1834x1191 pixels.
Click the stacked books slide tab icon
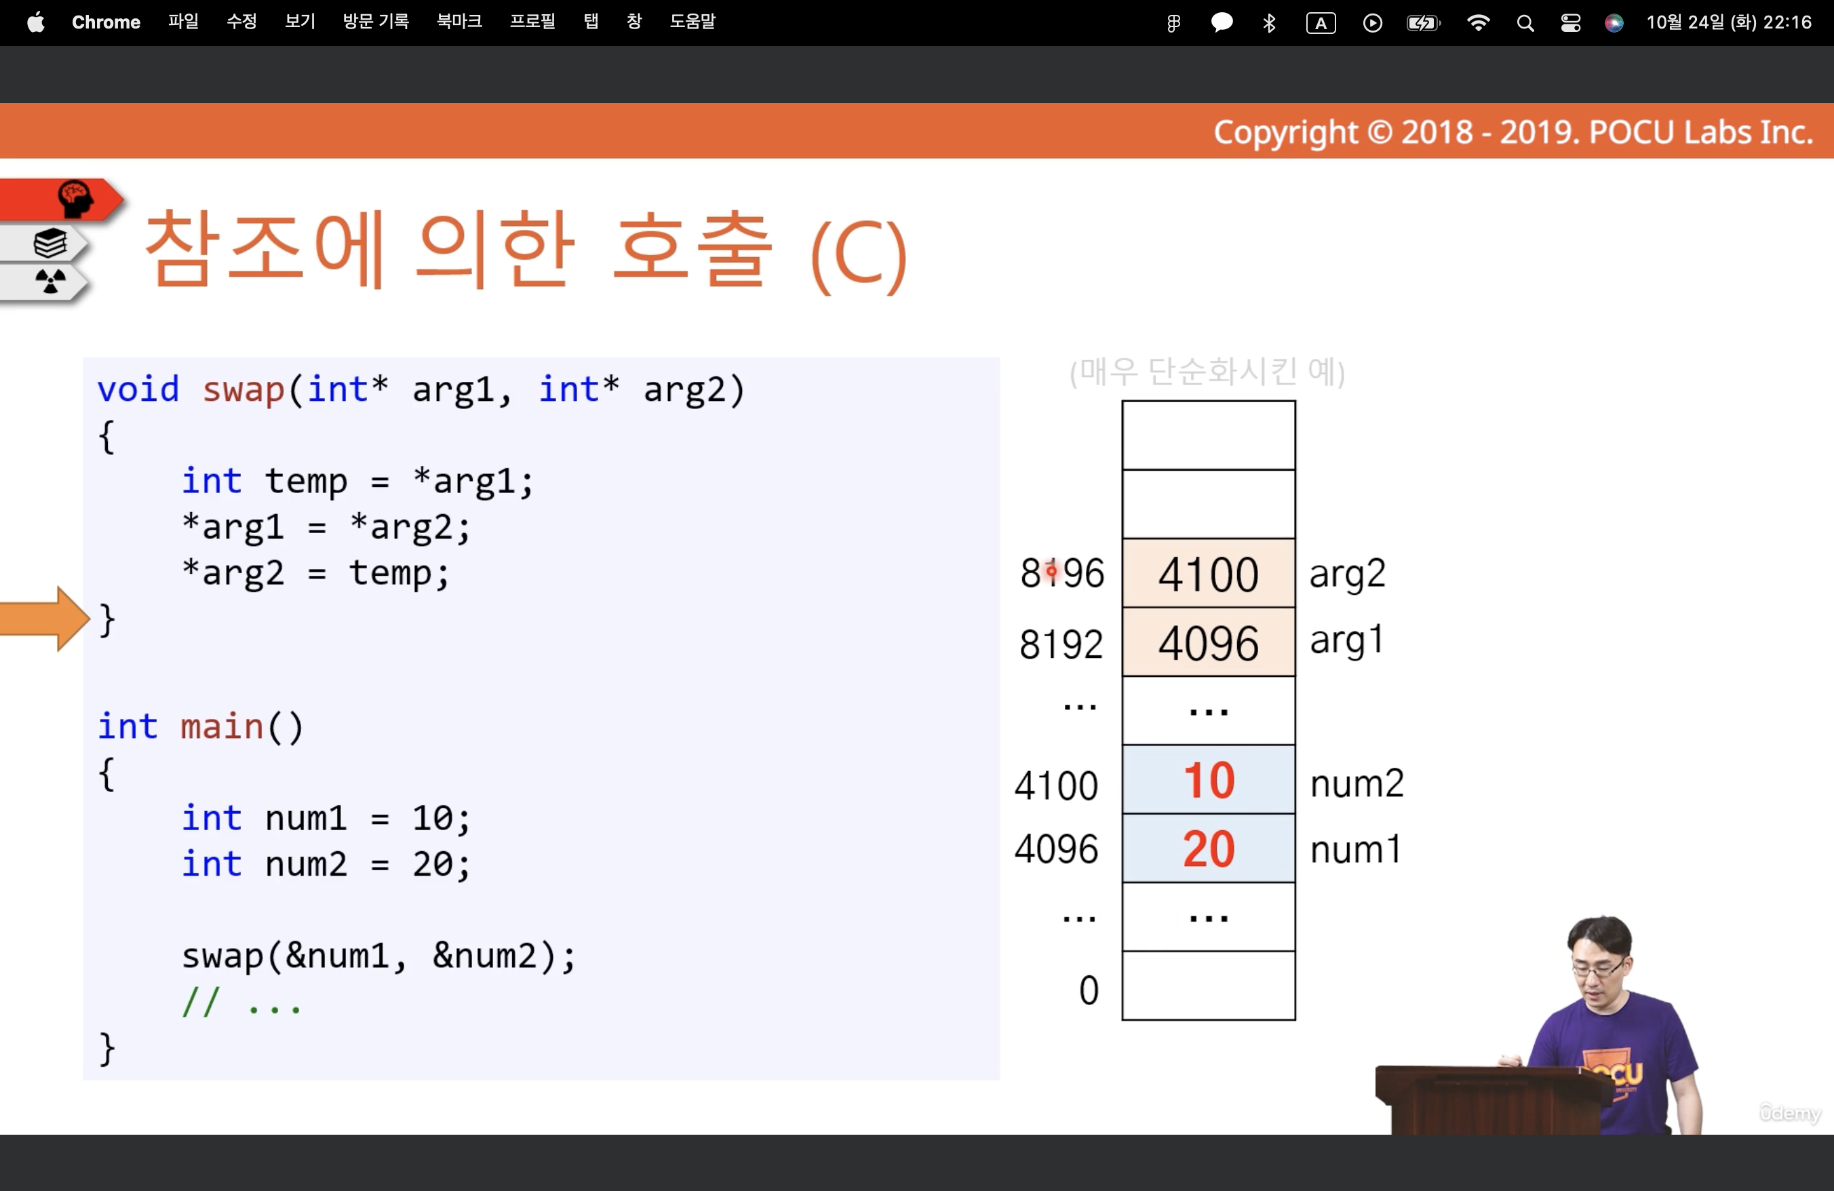[51, 243]
